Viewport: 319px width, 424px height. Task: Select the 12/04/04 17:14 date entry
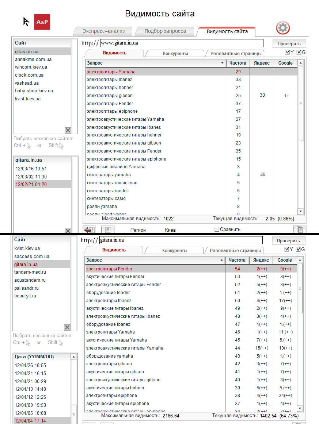point(42,421)
